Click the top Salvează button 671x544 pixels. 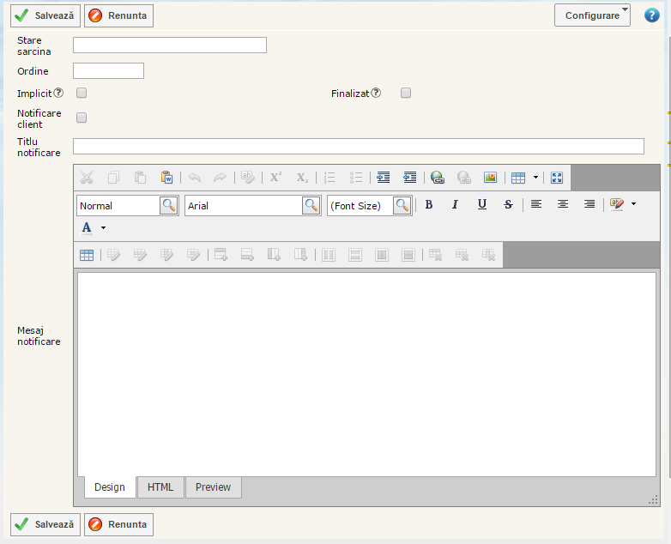coord(45,15)
